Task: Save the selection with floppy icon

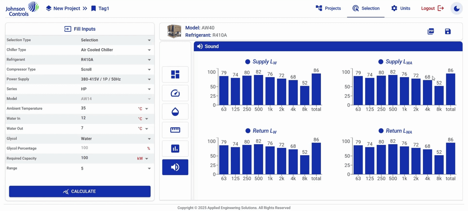Action: point(448,31)
